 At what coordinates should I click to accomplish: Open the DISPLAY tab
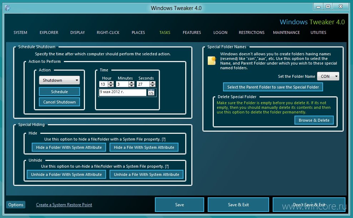(77, 32)
